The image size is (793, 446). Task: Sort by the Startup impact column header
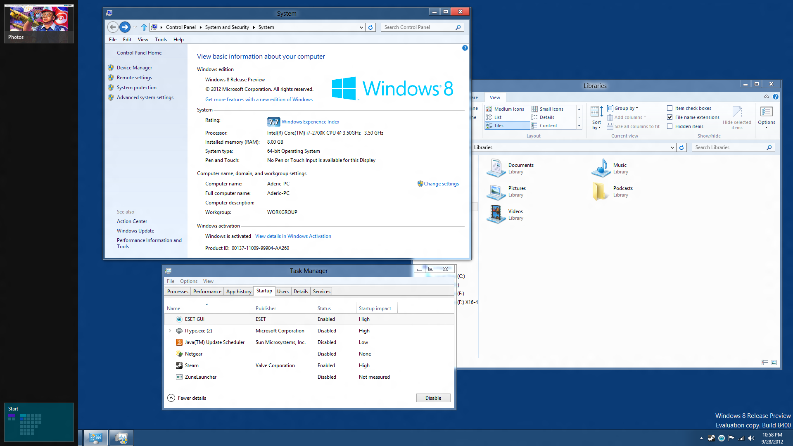[x=376, y=308]
